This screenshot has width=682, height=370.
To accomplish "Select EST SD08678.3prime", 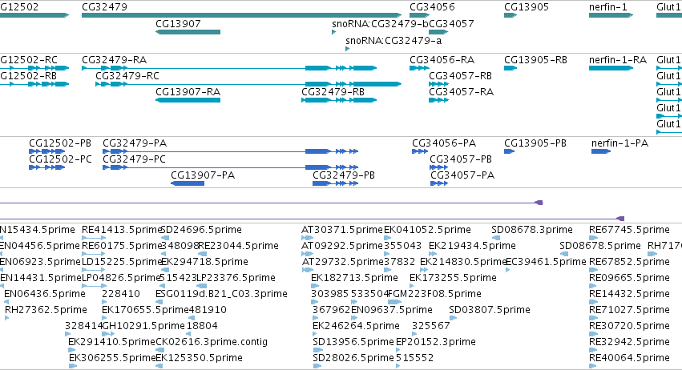I will 532,230.
